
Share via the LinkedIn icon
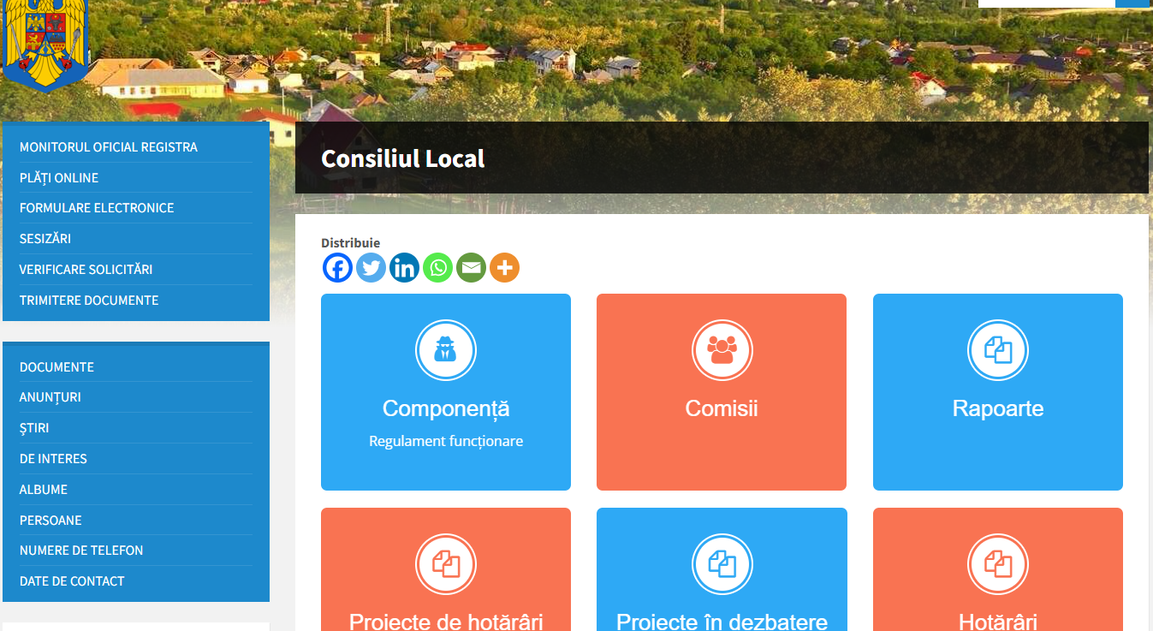(x=404, y=268)
